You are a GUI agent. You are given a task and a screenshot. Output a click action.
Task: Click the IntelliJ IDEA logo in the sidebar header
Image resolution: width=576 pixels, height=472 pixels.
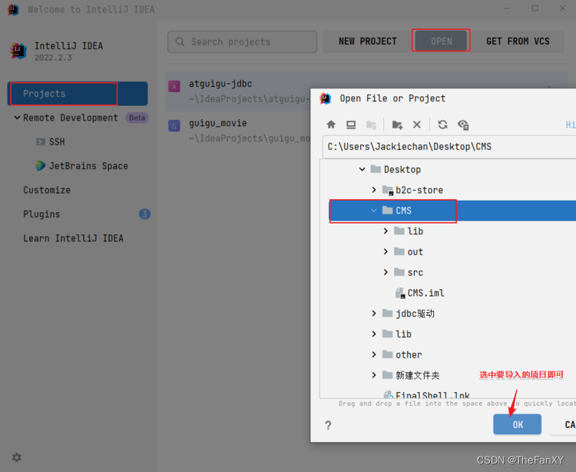tap(18, 51)
